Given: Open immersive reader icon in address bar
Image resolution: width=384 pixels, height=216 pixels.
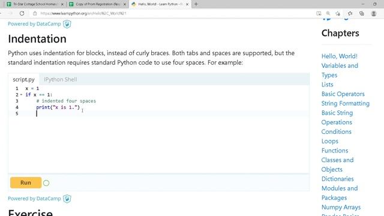Looking at the screenshot, I should pos(319,13).
